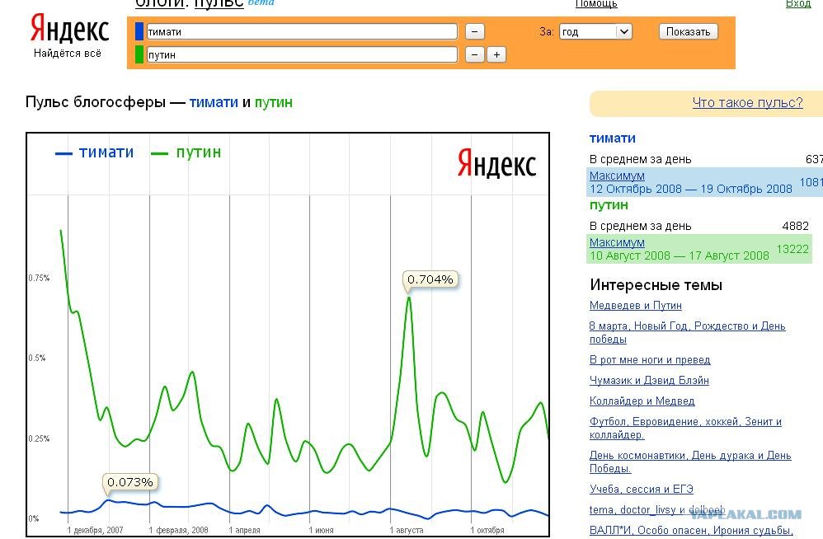
Task: Click the 1 февраля, 2008 axis label
Action: click(x=178, y=530)
